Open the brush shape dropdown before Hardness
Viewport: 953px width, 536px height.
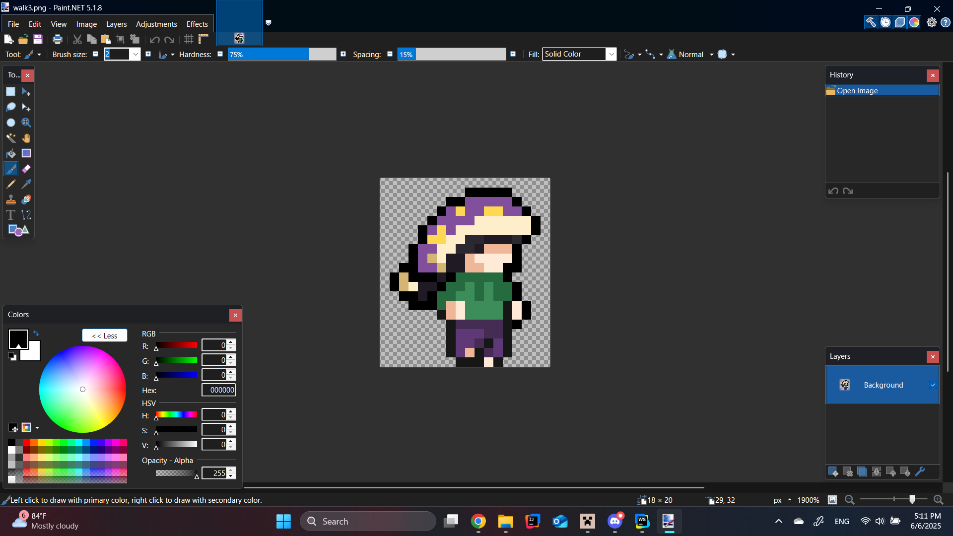click(x=173, y=55)
